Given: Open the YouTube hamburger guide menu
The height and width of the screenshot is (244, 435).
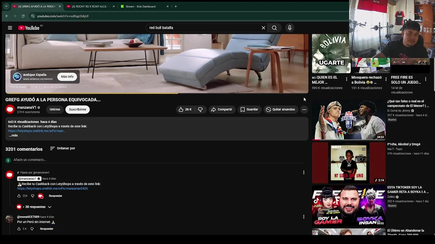Looking at the screenshot, I should click(x=10, y=28).
